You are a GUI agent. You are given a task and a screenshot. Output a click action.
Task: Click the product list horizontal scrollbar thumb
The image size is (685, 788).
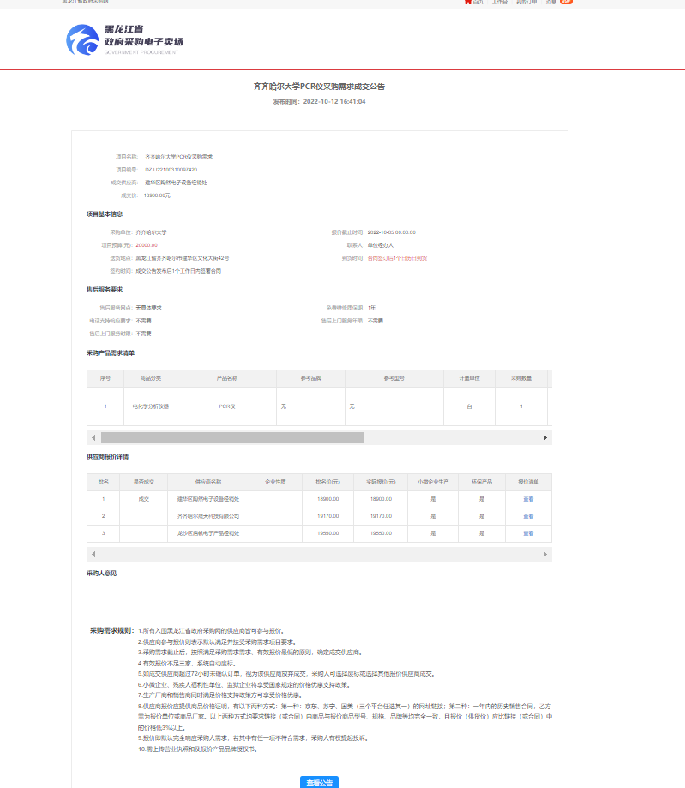231,437
